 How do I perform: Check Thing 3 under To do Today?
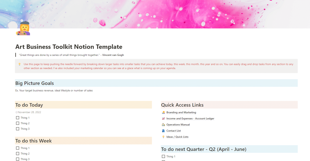pos(18,129)
